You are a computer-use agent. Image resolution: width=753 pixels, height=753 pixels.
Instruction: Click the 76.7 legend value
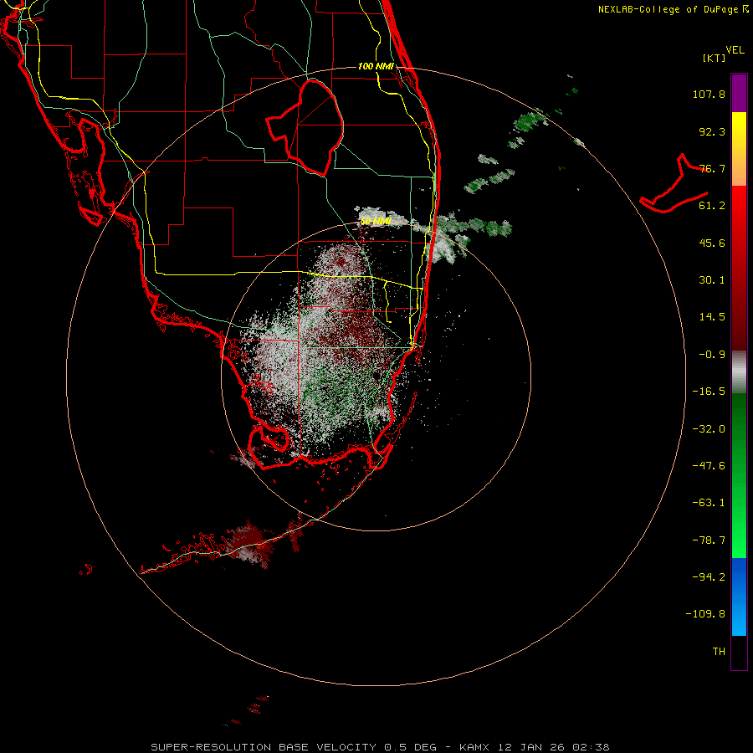712,168
